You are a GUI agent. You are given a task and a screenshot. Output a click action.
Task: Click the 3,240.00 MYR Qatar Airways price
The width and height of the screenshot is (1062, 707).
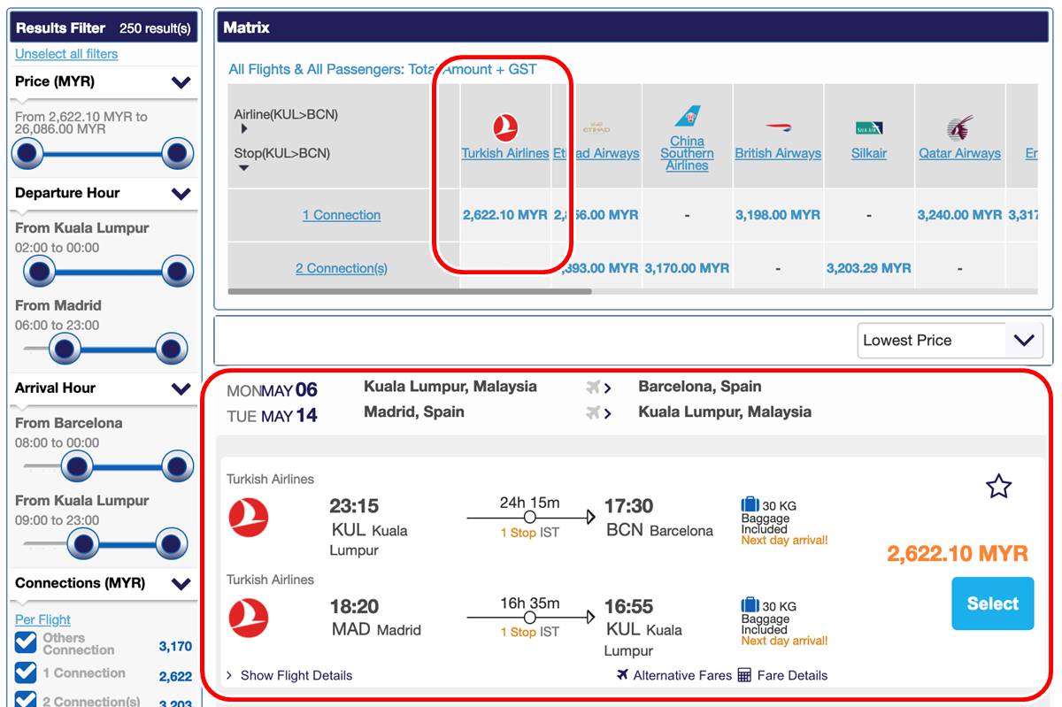click(x=959, y=215)
